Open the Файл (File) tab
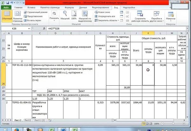191x131 pixels. pyautogui.click(x=6, y=7)
